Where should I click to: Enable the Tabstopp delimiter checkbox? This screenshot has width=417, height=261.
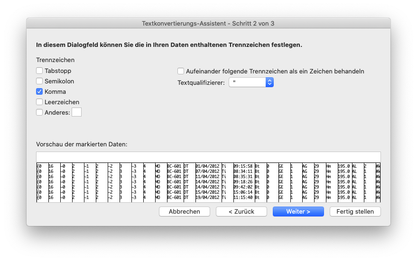(39, 71)
